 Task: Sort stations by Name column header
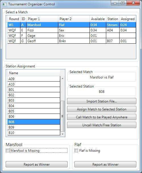[x=34, y=73]
